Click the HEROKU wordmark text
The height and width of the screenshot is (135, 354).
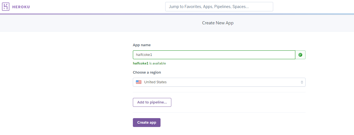(21, 7)
